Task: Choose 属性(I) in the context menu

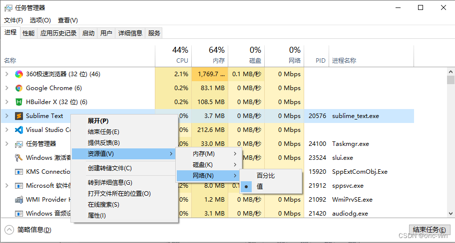Action: [124, 216]
